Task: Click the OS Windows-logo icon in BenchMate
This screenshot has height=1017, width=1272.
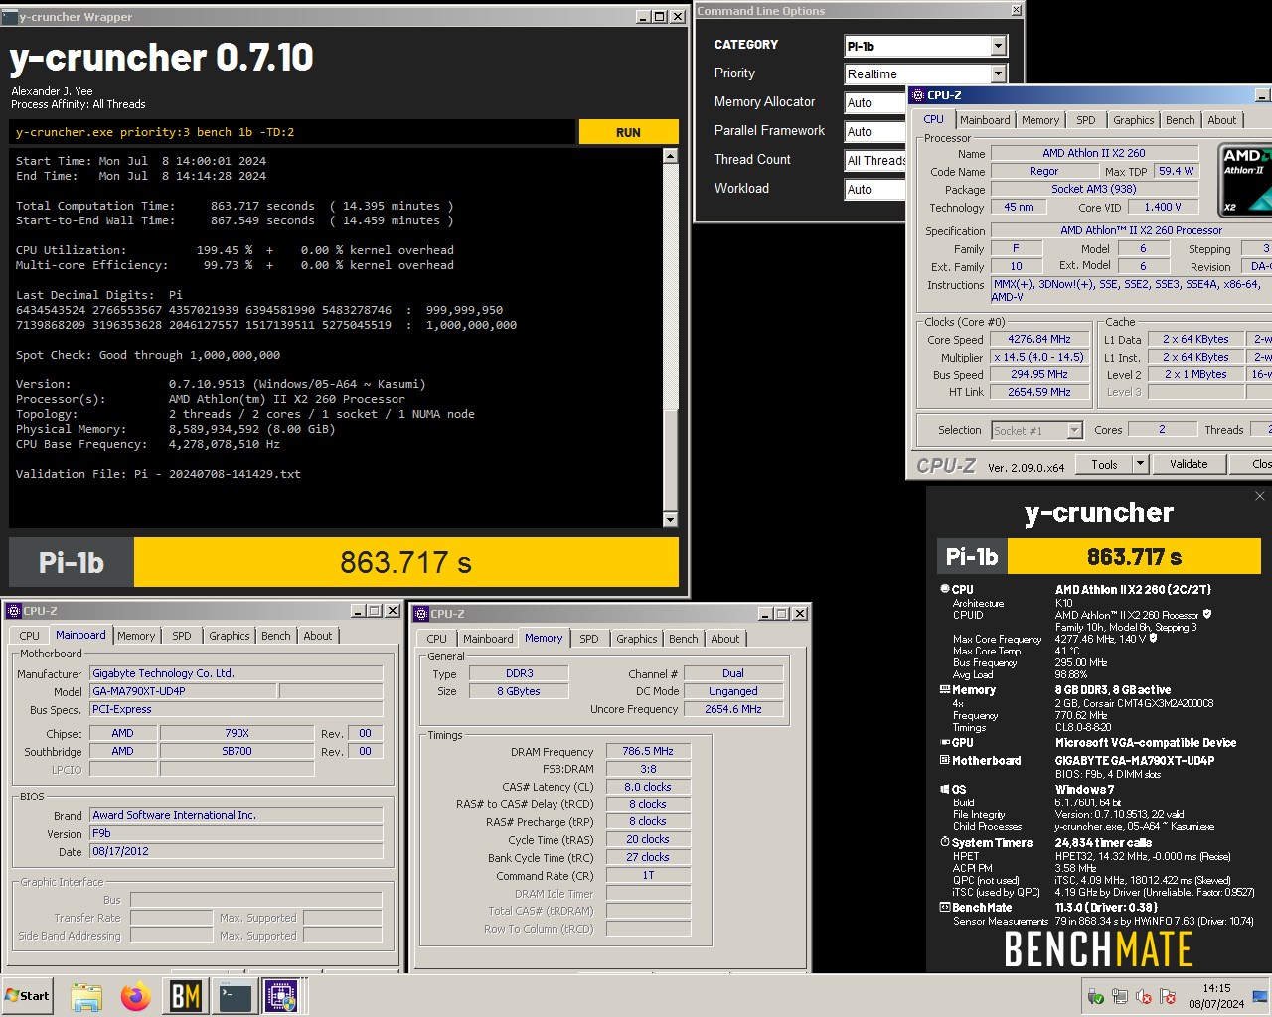Action: (945, 790)
